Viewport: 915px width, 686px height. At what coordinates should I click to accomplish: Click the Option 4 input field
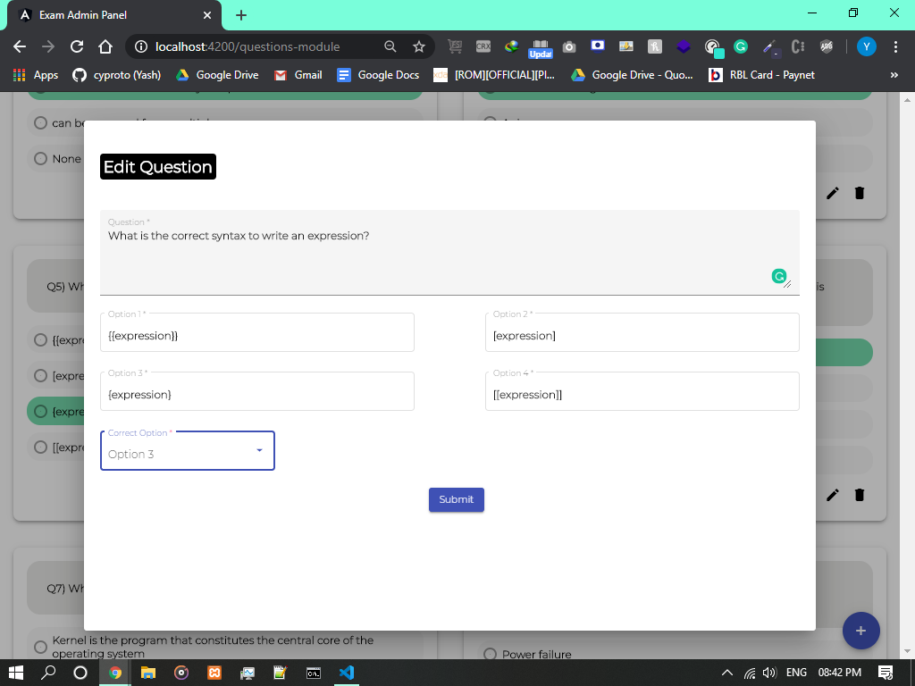point(642,391)
